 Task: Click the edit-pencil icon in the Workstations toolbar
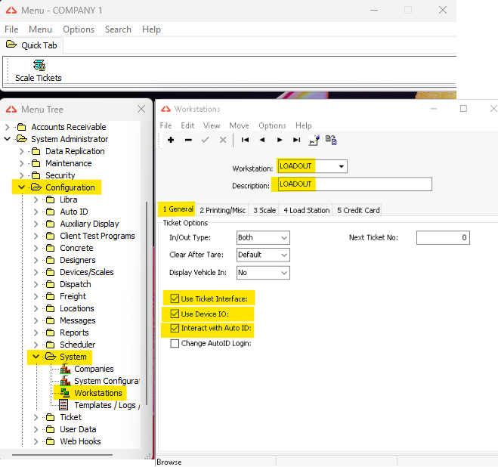click(314, 140)
